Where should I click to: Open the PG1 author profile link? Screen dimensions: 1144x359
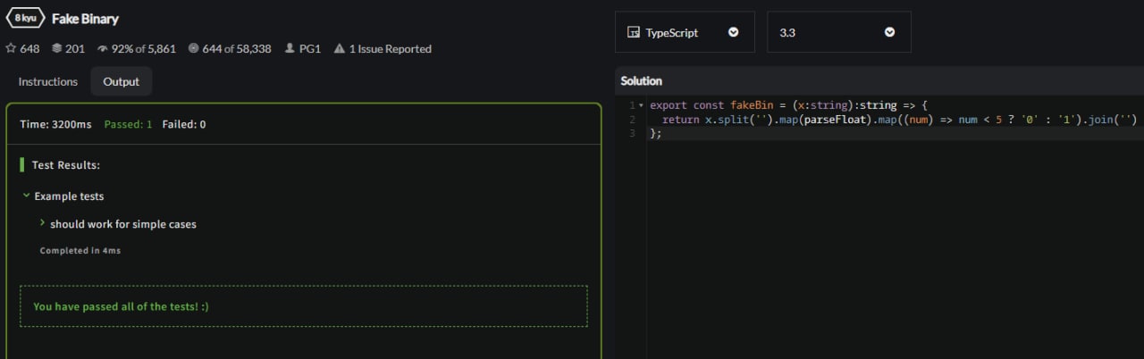click(311, 49)
